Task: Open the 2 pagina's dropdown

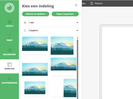Action: click(50, 30)
